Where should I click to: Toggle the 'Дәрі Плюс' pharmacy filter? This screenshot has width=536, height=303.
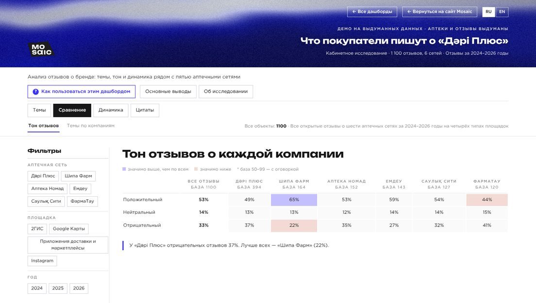click(43, 176)
